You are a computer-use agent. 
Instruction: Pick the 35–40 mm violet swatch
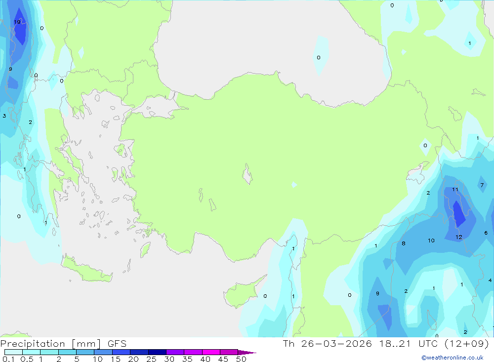(x=193, y=352)
